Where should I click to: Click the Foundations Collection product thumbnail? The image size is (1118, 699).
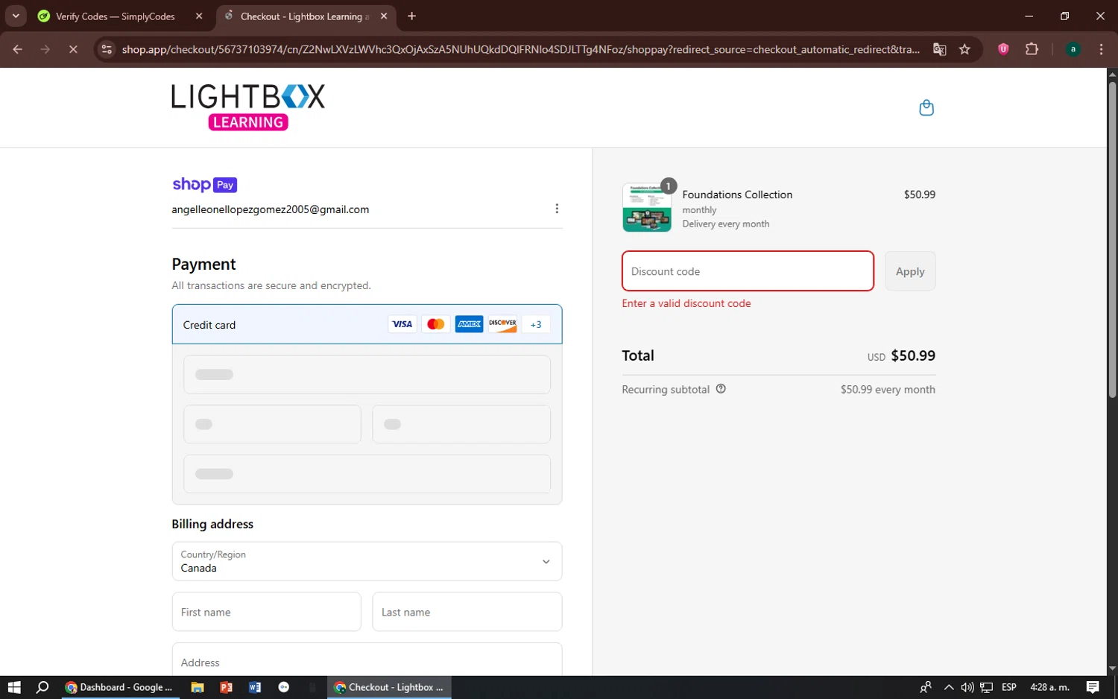tap(647, 207)
